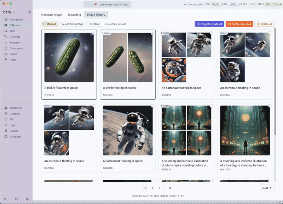Uncheck the first pickle image checkbox
The width and height of the screenshot is (283, 204).
94,33
